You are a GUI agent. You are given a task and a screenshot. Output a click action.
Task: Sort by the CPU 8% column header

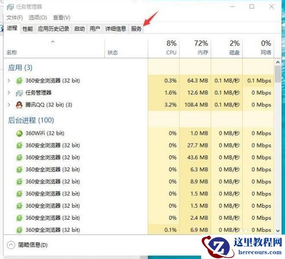point(164,48)
